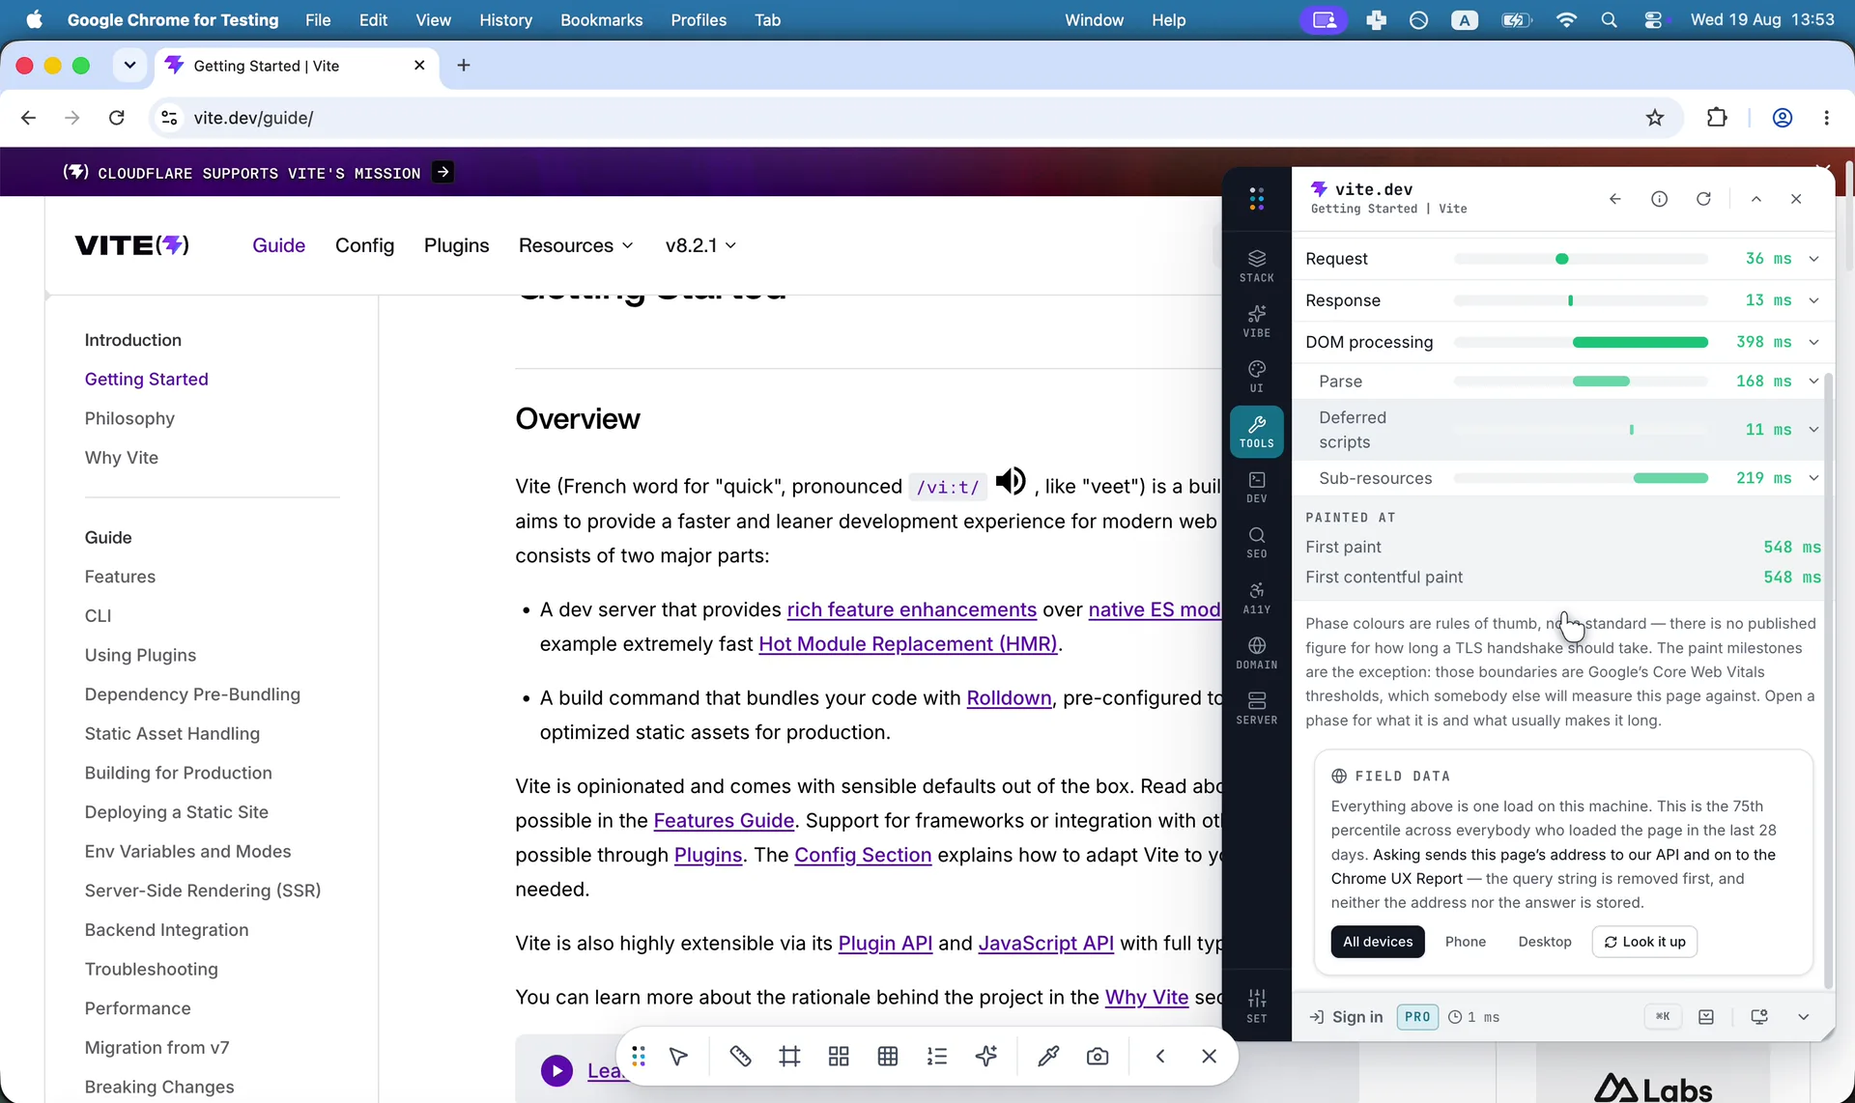Bookmark this page with the star icon
The width and height of the screenshot is (1855, 1103).
click(1655, 118)
